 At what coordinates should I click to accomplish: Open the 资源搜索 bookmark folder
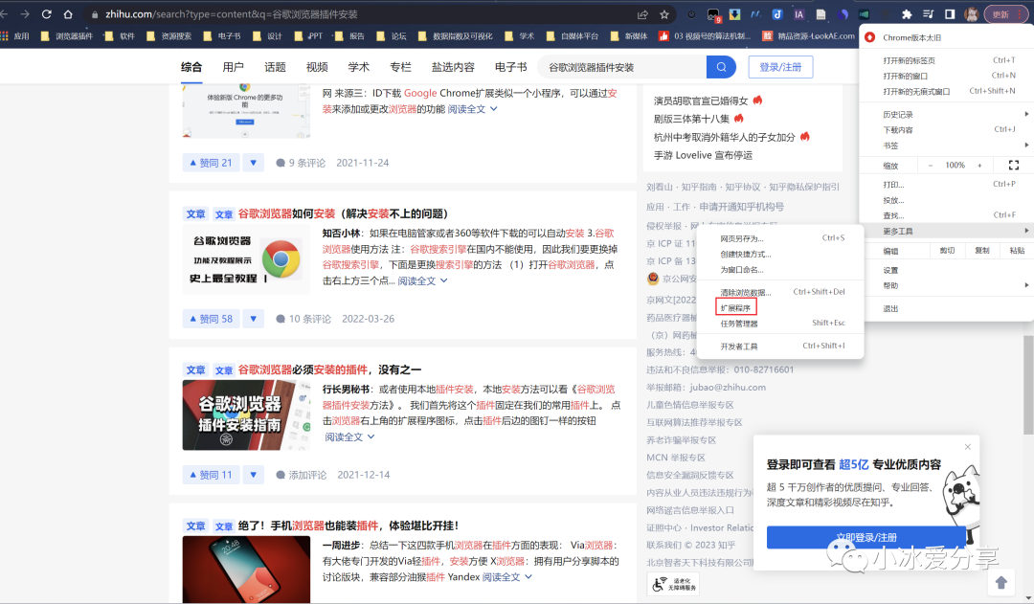pyautogui.click(x=169, y=36)
